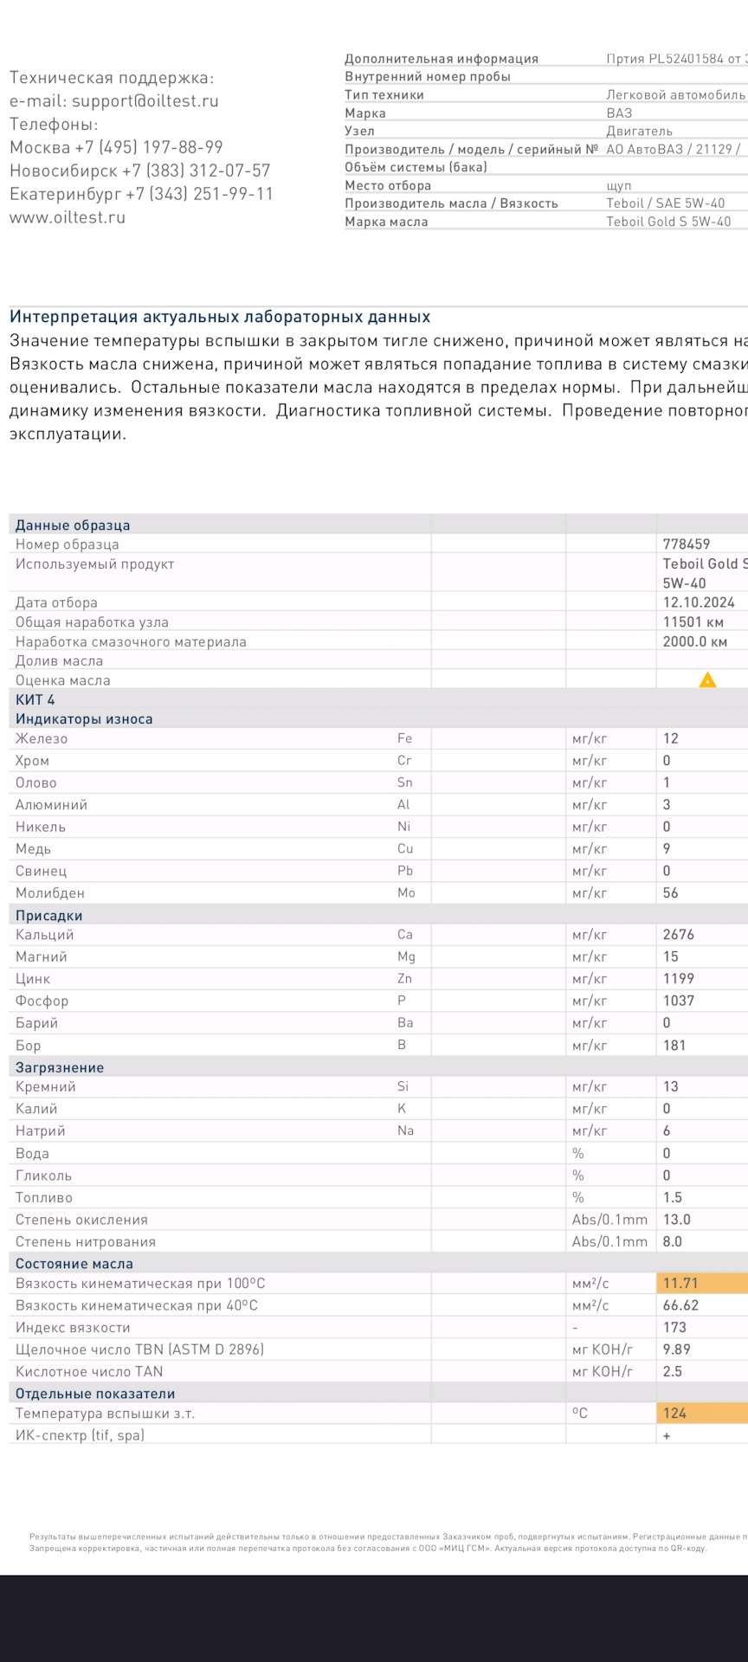This screenshot has width=748, height=1662.
Task: Click the Магний value 15
Action: click(x=671, y=957)
